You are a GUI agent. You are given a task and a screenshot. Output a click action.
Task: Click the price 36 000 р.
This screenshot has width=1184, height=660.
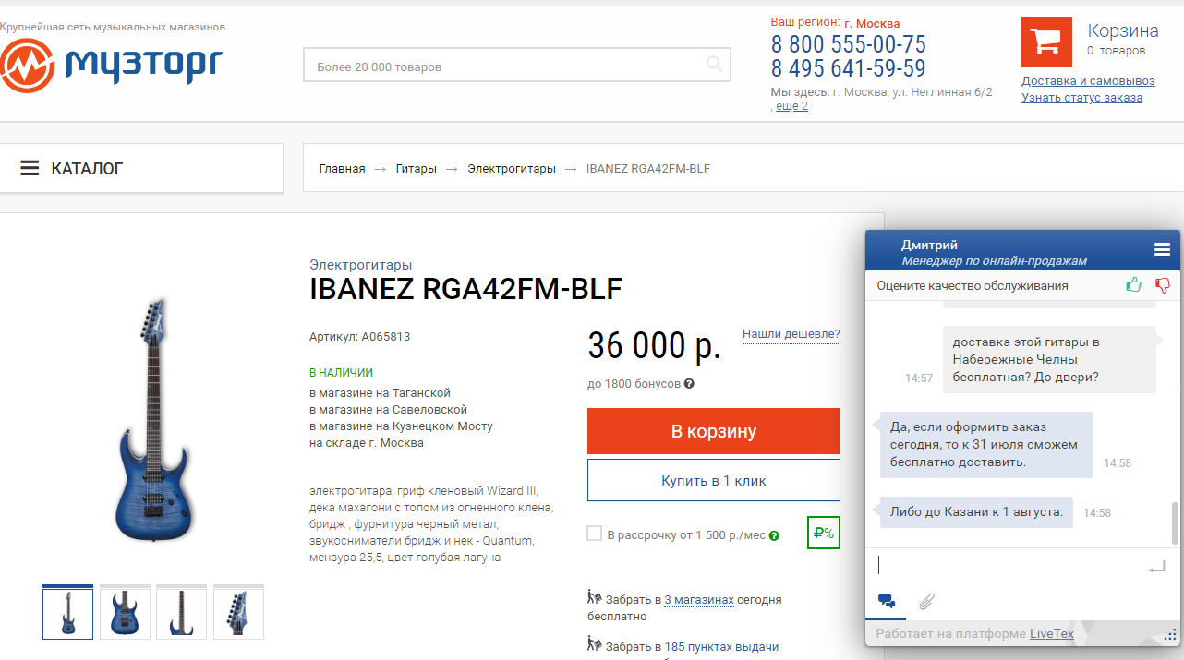[x=654, y=346]
